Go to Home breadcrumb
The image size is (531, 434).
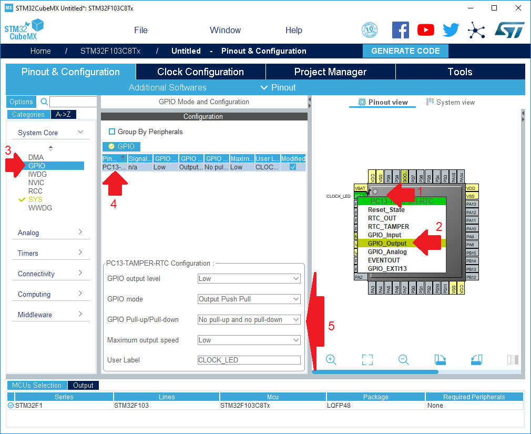(40, 51)
